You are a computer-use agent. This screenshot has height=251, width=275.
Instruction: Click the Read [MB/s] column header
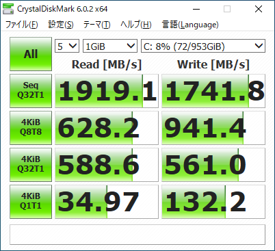point(107,64)
